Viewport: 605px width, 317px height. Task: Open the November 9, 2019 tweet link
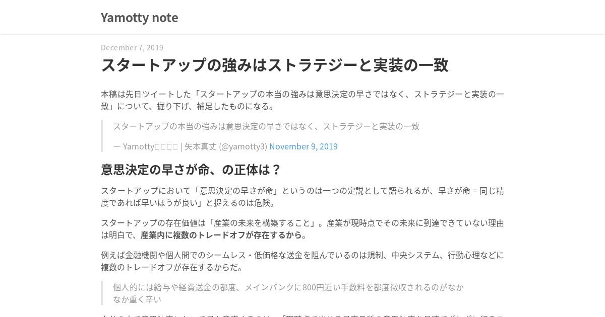pos(304,146)
